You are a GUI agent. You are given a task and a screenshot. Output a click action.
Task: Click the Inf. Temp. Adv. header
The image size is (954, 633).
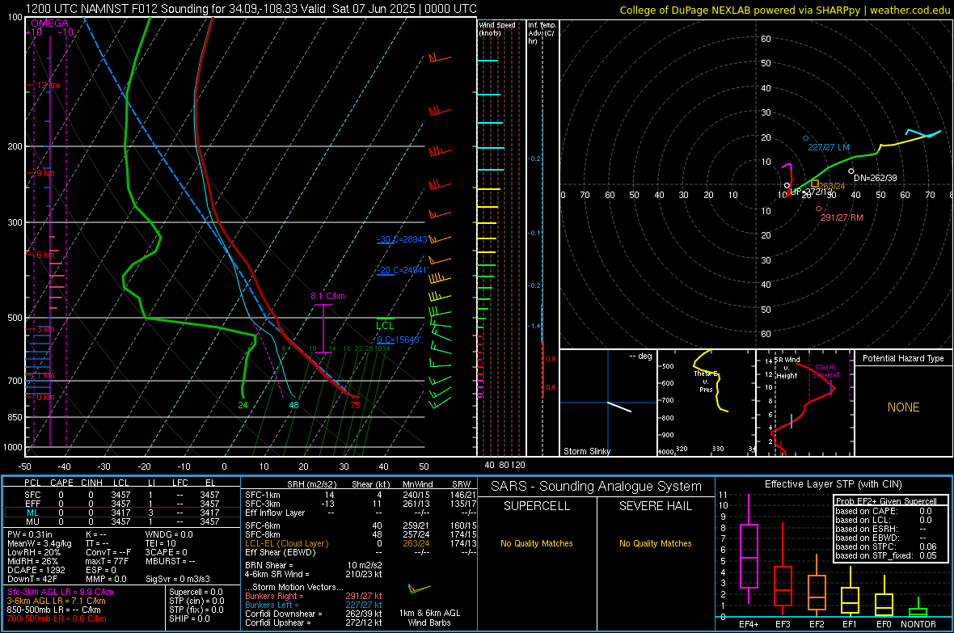point(542,33)
